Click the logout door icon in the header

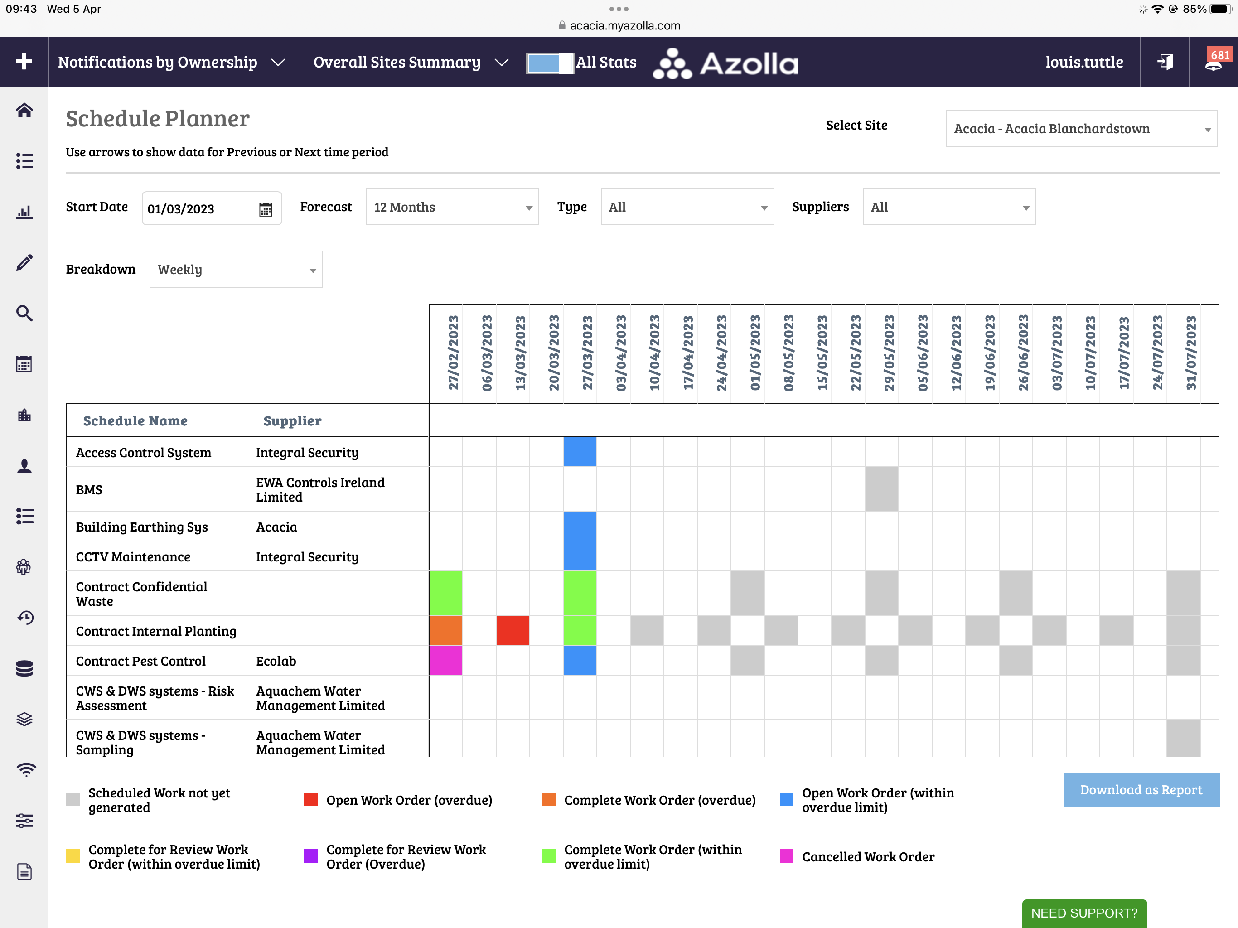1165,62
